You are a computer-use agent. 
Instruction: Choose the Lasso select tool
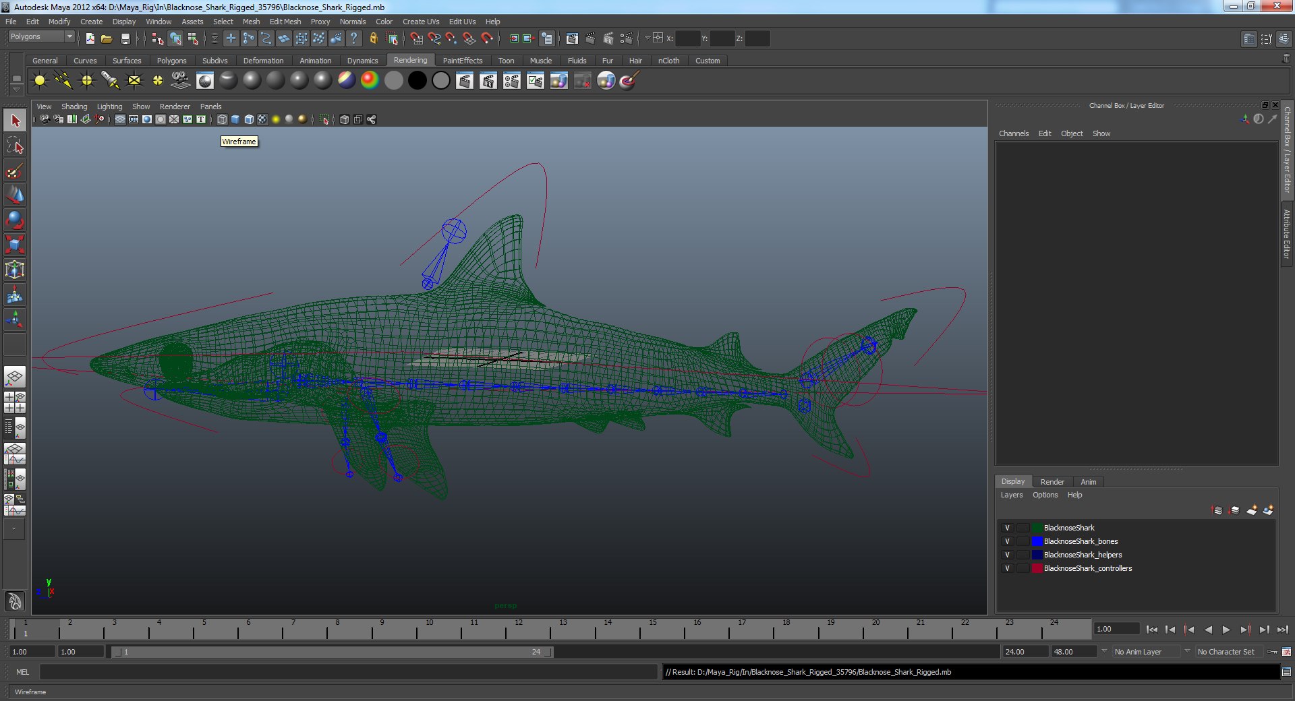(x=15, y=146)
